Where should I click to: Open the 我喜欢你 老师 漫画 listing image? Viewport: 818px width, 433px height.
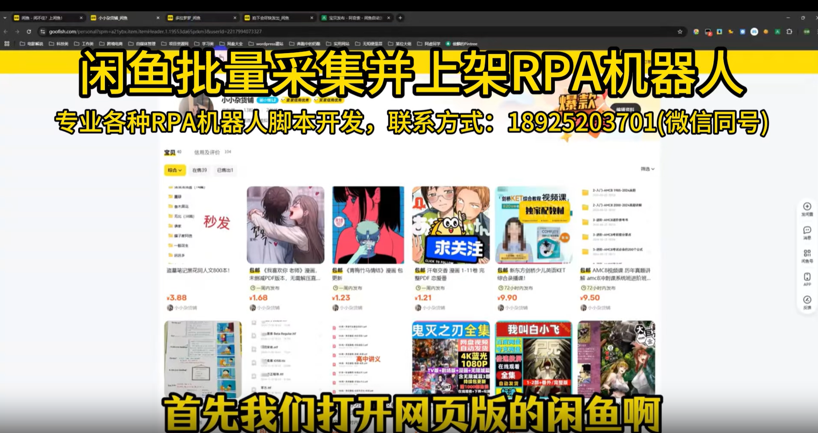[285, 225]
